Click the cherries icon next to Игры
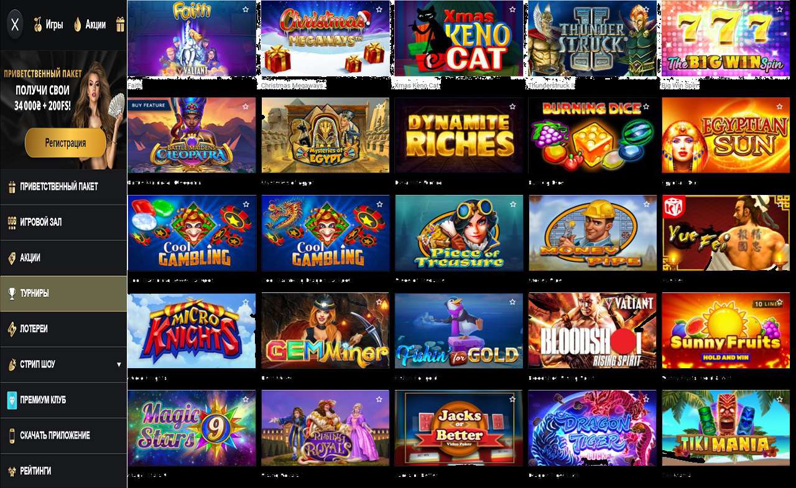This screenshot has width=796, height=488. pos(38,25)
